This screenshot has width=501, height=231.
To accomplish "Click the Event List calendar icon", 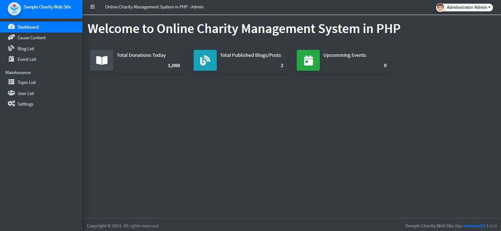I will (11, 59).
